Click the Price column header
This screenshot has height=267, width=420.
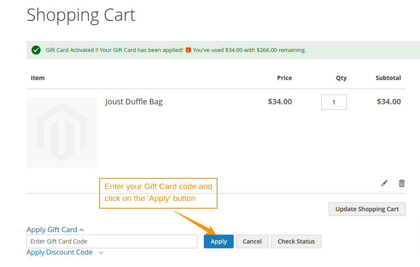pos(284,78)
